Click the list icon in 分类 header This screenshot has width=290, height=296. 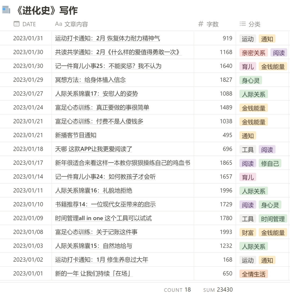tap(243, 24)
